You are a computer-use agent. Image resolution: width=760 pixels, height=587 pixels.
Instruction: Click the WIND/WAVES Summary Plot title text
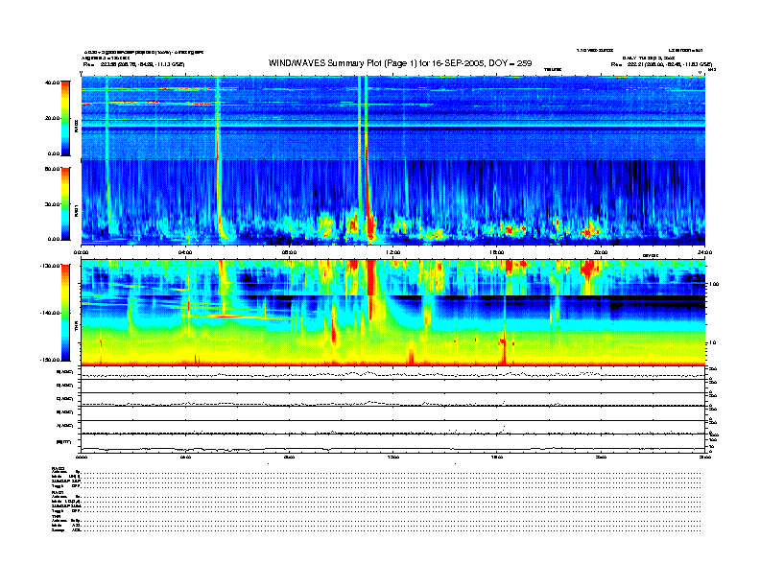pyautogui.click(x=400, y=63)
